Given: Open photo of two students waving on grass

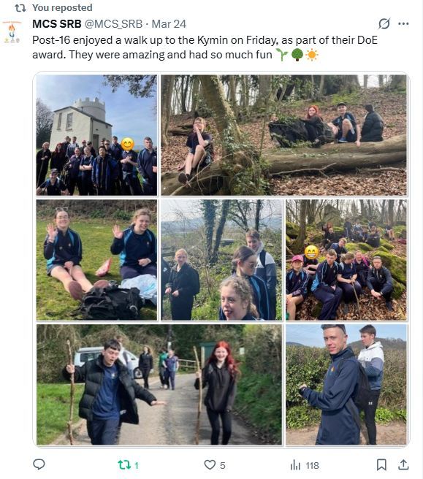Looking at the screenshot, I should pyautogui.click(x=96, y=260).
